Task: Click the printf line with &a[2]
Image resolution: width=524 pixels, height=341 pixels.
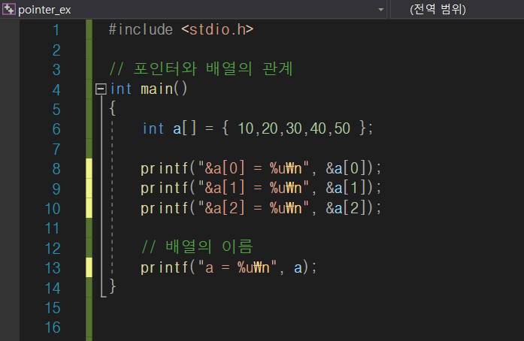Action: click(x=261, y=208)
